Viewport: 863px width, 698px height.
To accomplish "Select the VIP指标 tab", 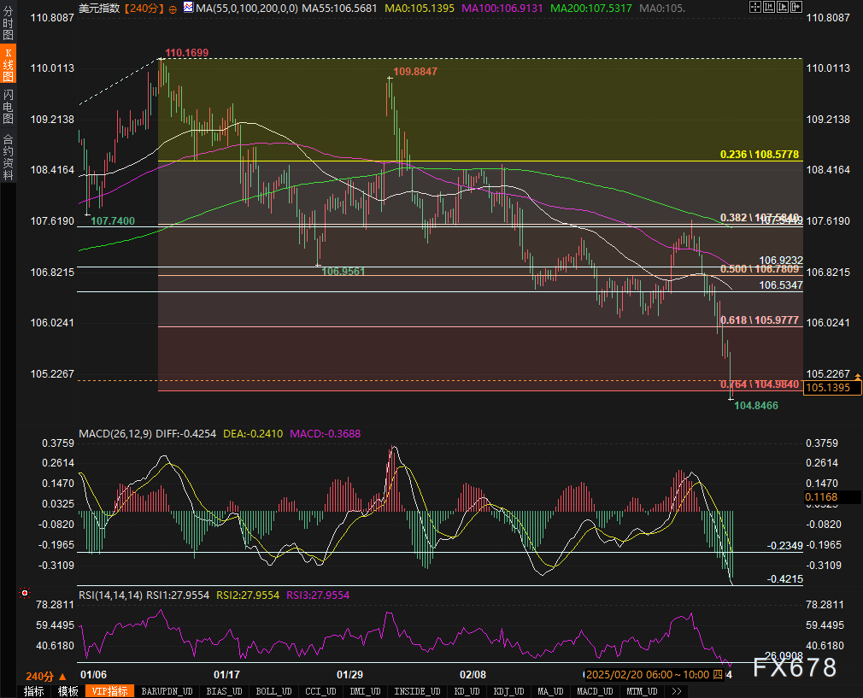I will (x=109, y=690).
